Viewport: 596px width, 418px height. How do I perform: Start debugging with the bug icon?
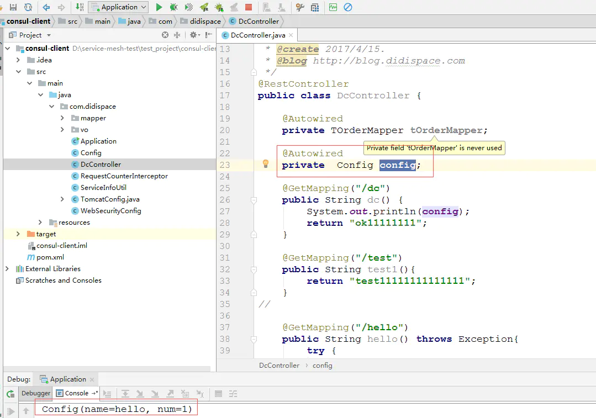click(x=173, y=7)
